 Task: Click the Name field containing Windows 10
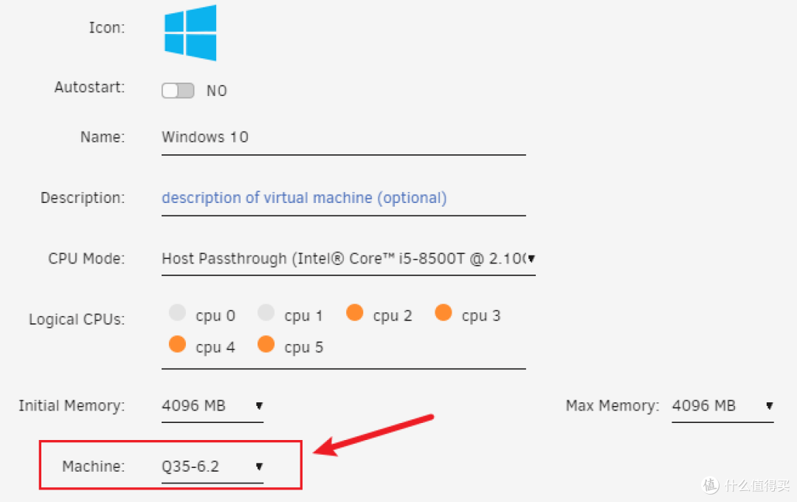(x=343, y=137)
